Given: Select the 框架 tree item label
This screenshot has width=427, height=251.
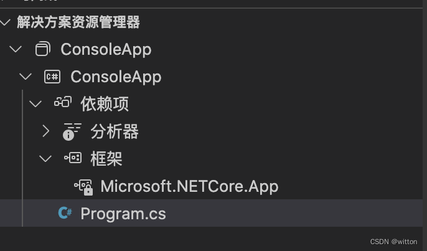Looking at the screenshot, I should pos(106,159).
